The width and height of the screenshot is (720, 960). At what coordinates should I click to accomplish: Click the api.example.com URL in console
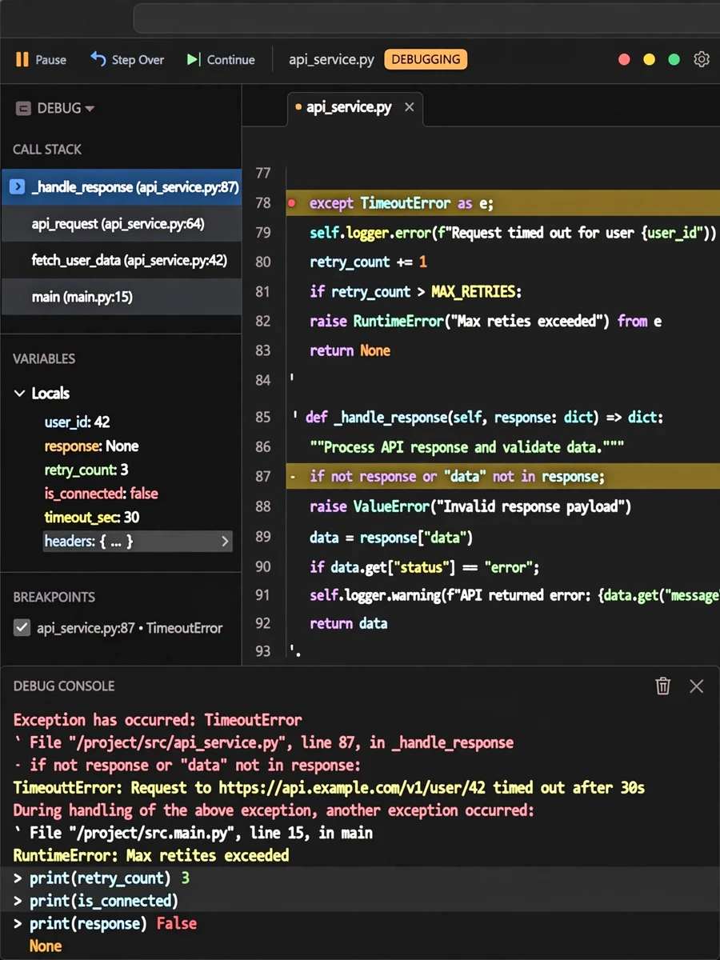(x=352, y=788)
